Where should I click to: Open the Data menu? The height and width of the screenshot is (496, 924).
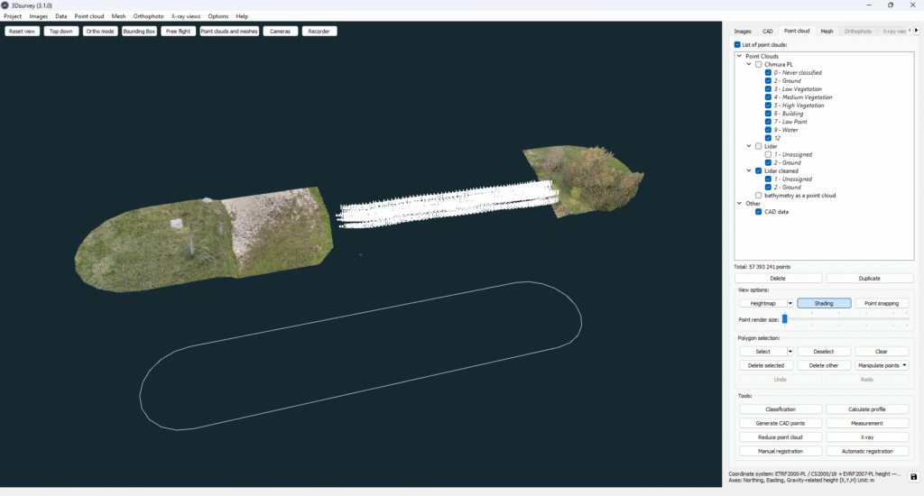[x=60, y=16]
